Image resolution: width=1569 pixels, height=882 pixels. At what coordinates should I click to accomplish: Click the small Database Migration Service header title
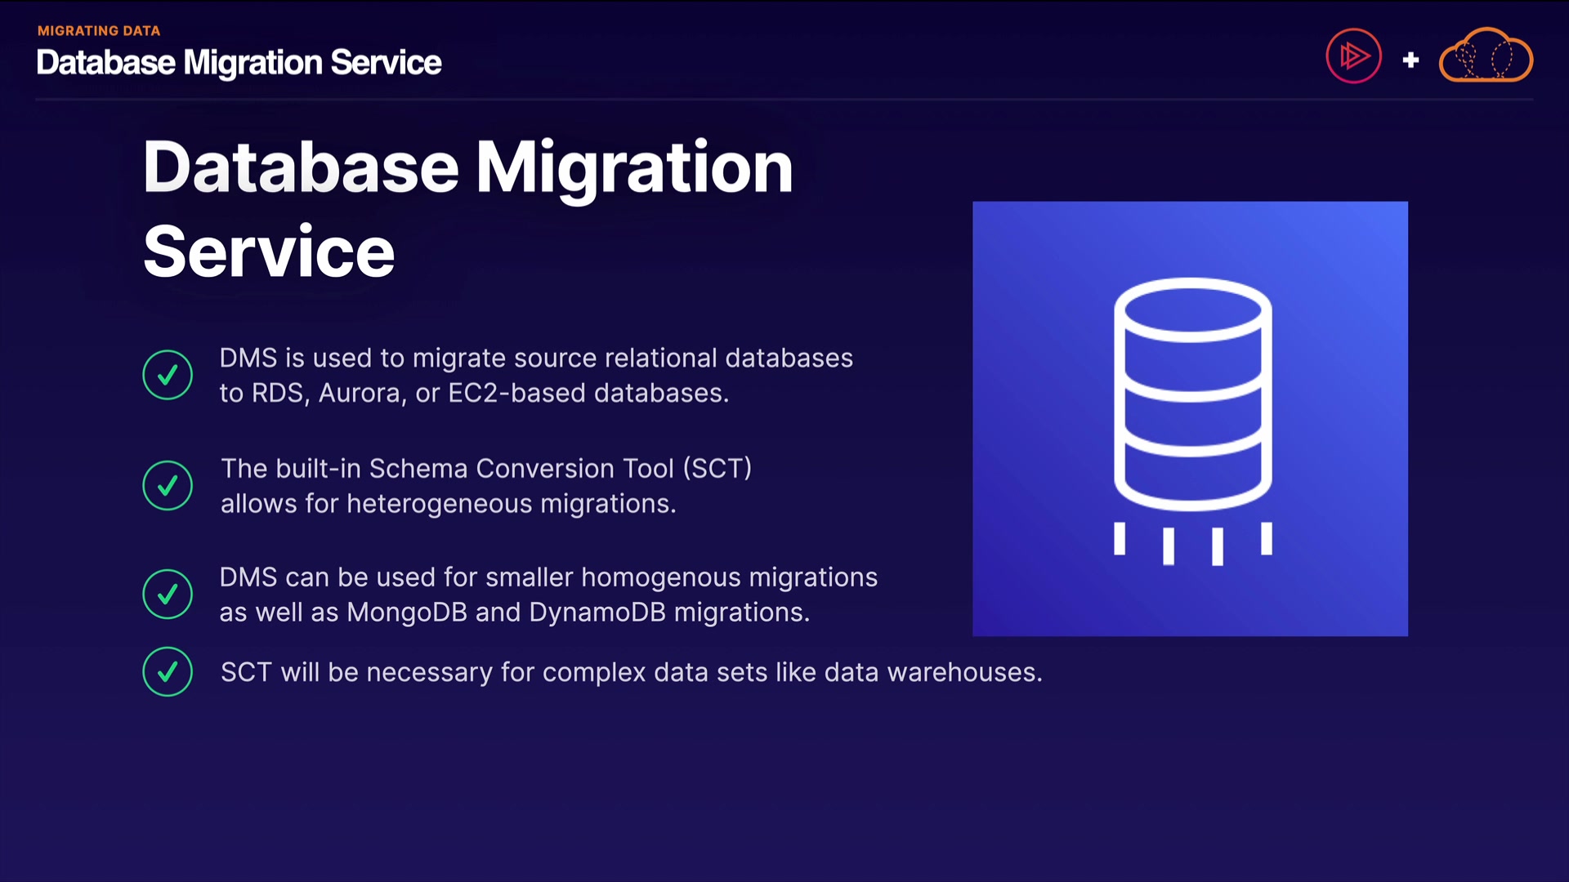(239, 63)
